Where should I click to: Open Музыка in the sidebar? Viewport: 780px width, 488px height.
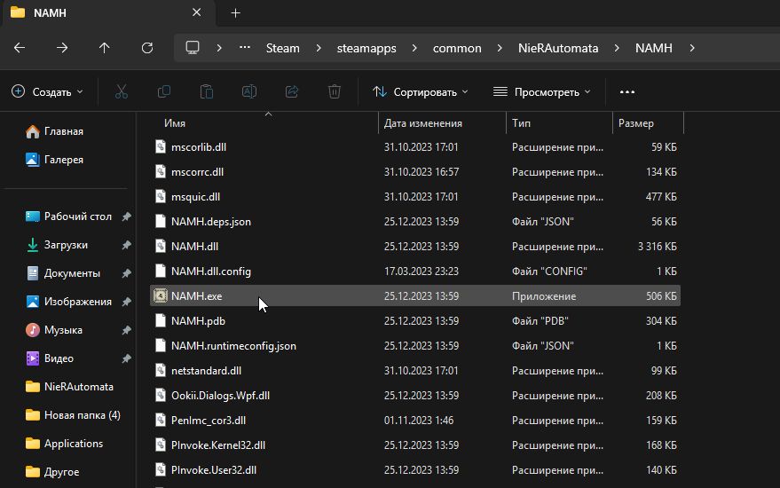(x=54, y=330)
